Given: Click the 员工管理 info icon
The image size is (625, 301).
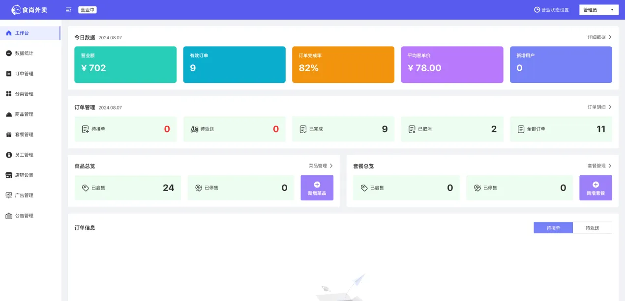Looking at the screenshot, I should point(9,155).
